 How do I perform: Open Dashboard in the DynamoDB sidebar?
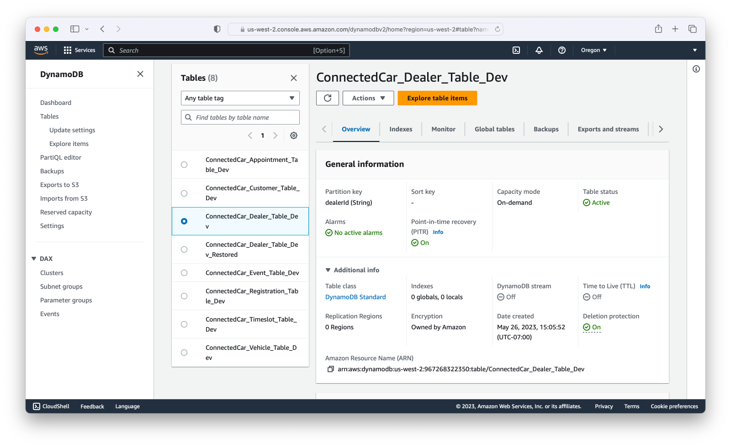(56, 103)
